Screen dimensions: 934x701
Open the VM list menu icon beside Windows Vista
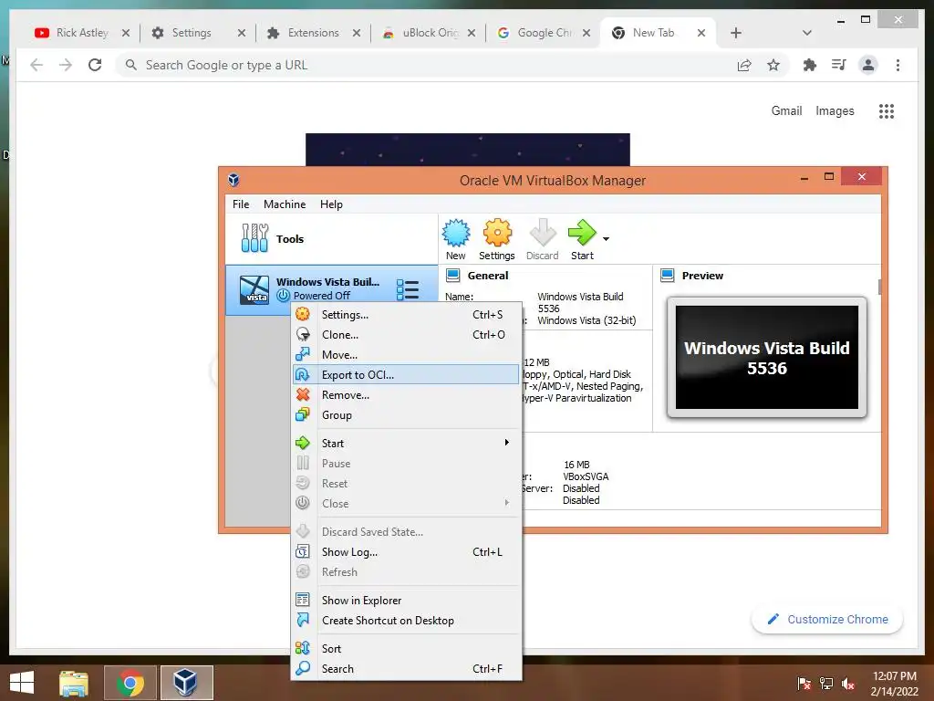pyautogui.click(x=408, y=289)
